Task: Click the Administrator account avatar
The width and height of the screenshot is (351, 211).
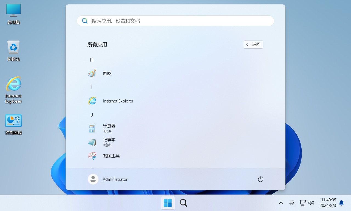Action: (93, 179)
